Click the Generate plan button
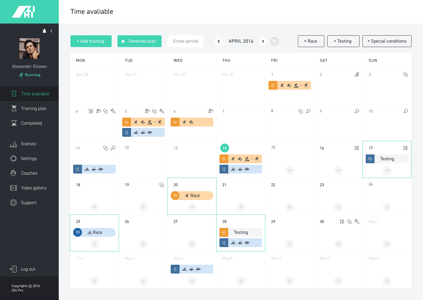 (x=140, y=41)
